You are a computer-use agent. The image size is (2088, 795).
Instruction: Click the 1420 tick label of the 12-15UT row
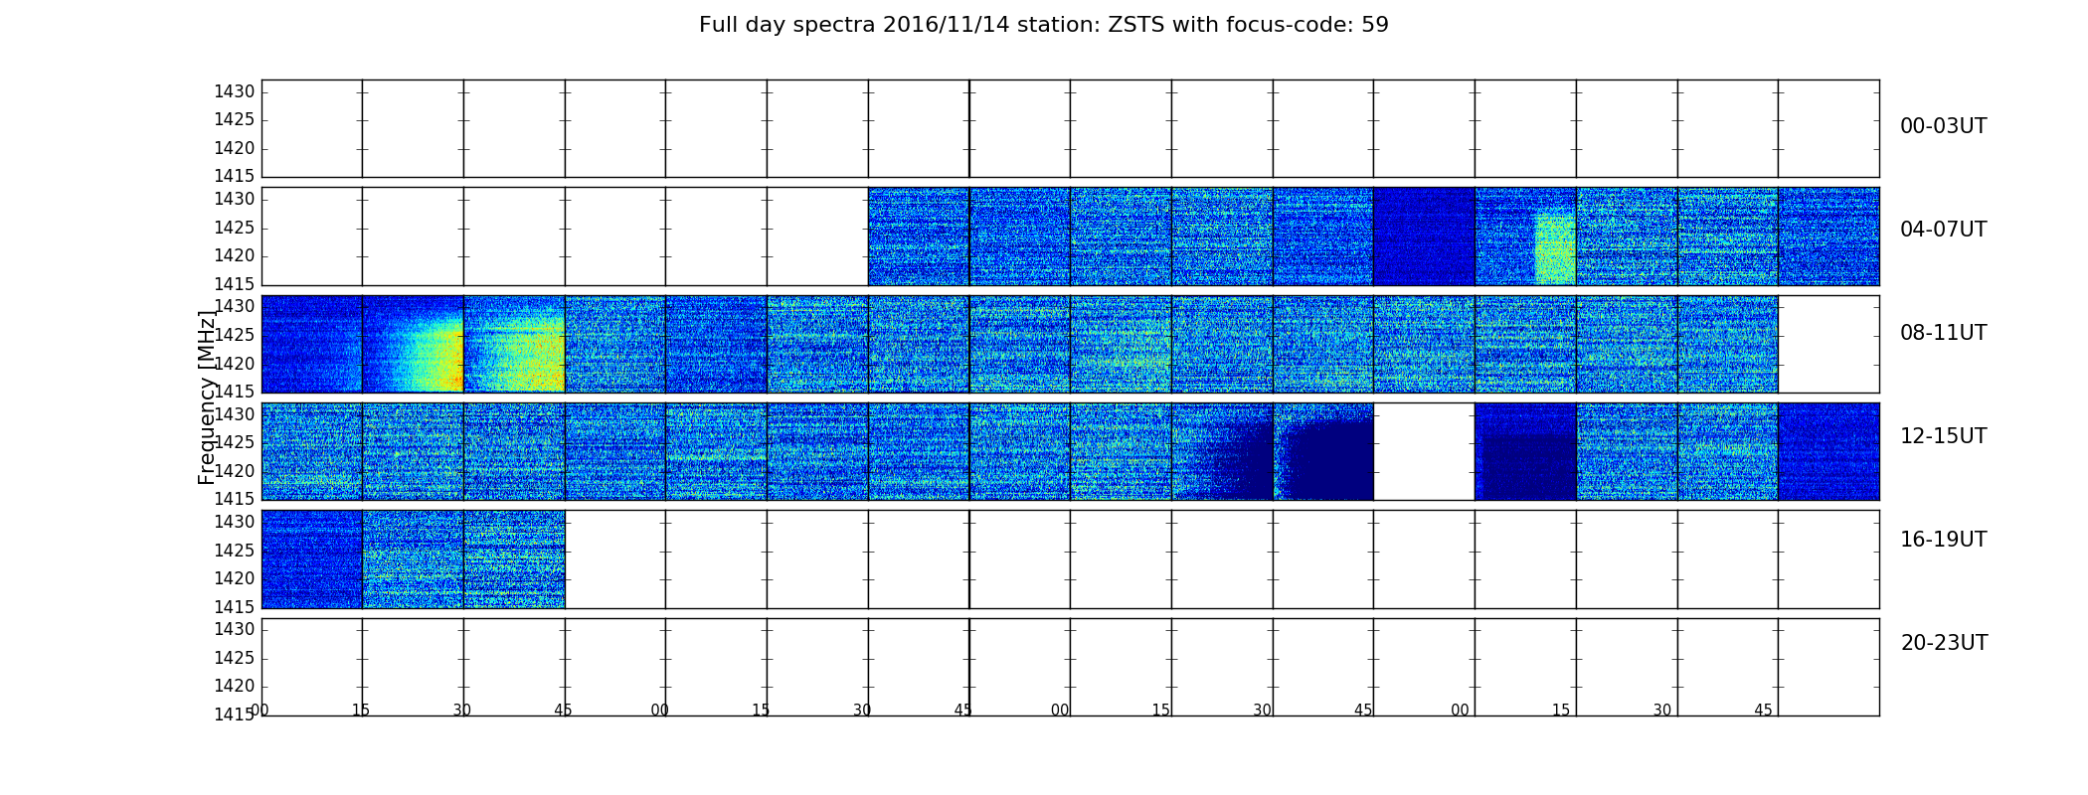pos(235,471)
